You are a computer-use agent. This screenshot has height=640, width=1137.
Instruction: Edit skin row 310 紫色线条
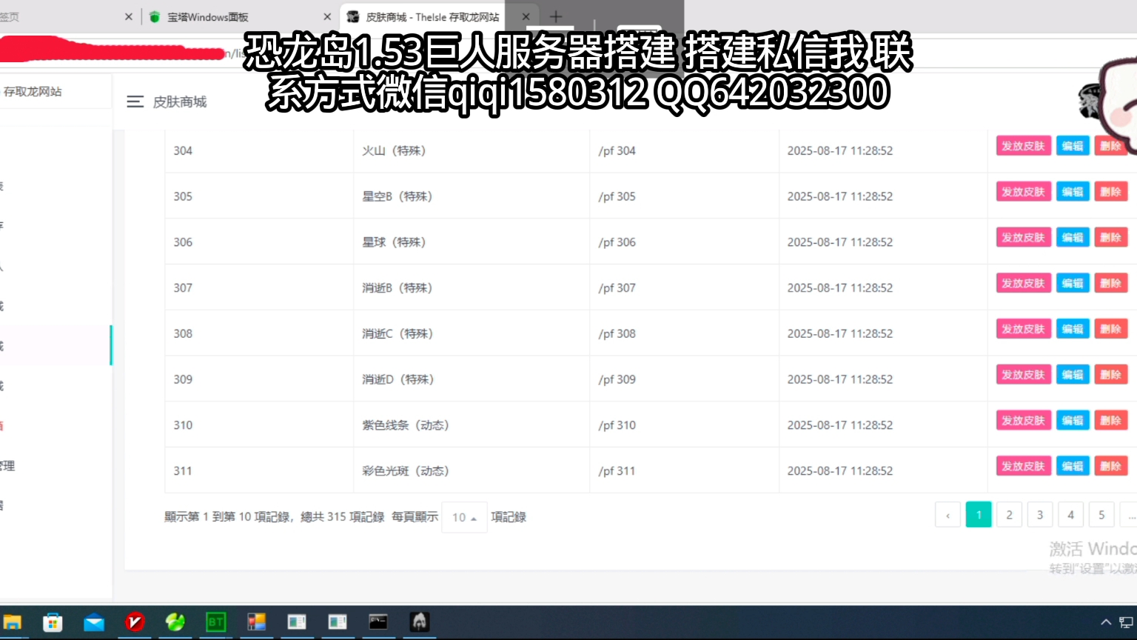(1073, 421)
